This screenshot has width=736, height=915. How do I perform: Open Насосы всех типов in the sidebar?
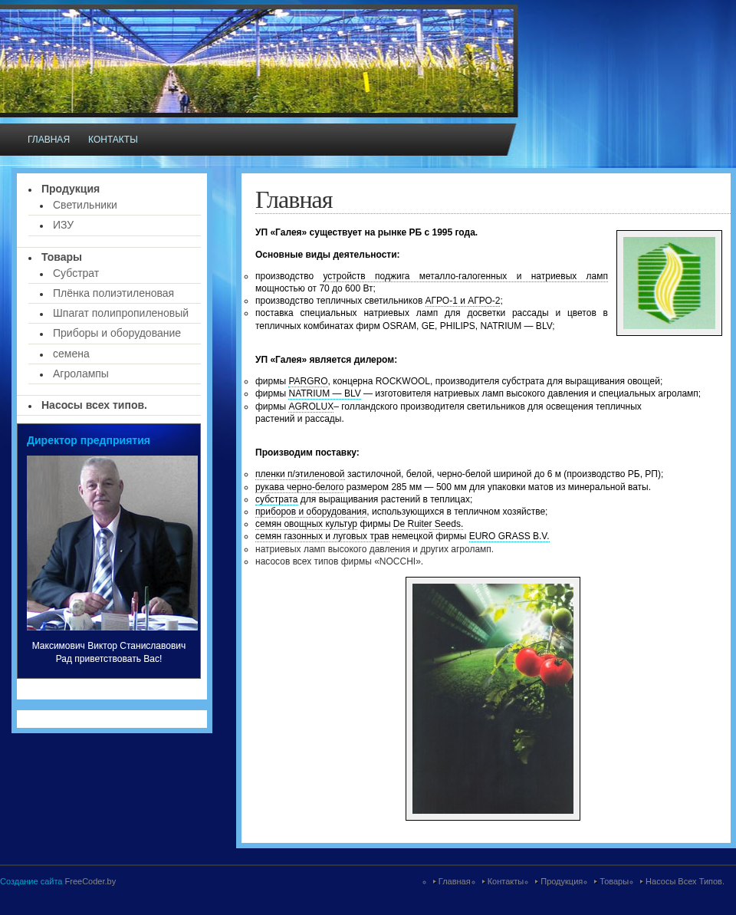(x=94, y=406)
